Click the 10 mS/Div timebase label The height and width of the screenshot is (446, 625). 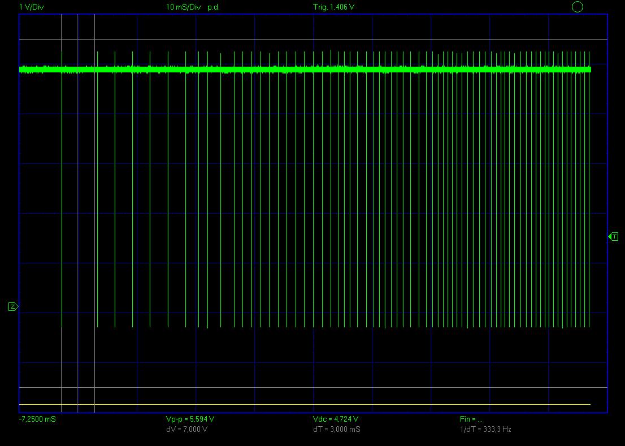[183, 7]
